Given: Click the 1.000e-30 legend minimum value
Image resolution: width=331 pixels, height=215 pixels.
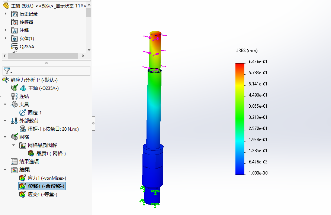Looking at the screenshot, I should point(258,173).
